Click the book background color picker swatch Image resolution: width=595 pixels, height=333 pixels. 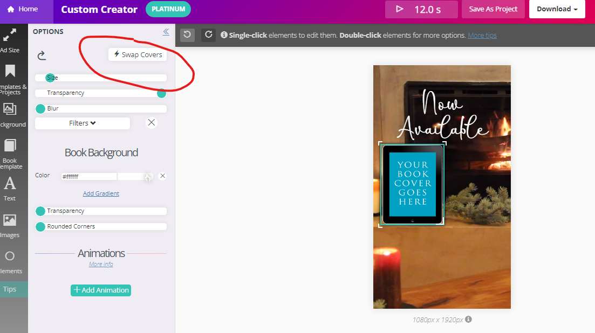[x=135, y=176]
